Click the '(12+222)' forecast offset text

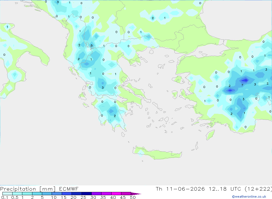(258, 189)
